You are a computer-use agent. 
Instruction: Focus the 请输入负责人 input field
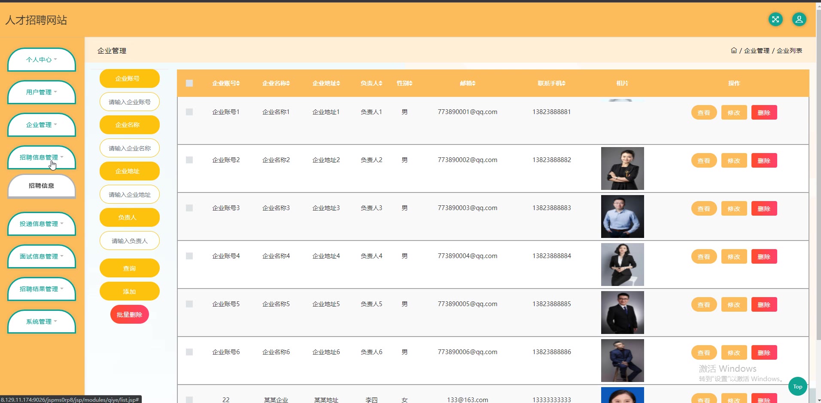point(130,241)
